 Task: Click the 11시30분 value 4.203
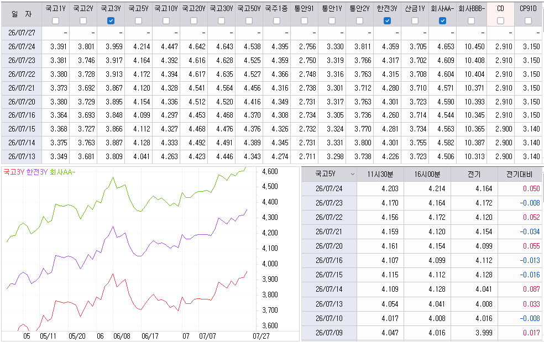(390, 189)
